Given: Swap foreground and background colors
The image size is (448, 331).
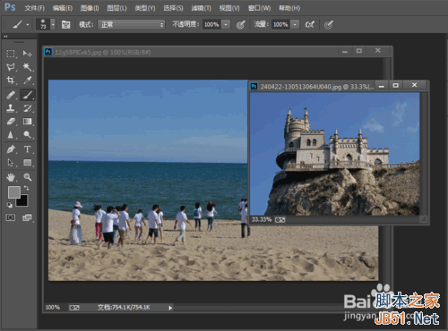Looking at the screenshot, I should pyautogui.click(x=27, y=188).
